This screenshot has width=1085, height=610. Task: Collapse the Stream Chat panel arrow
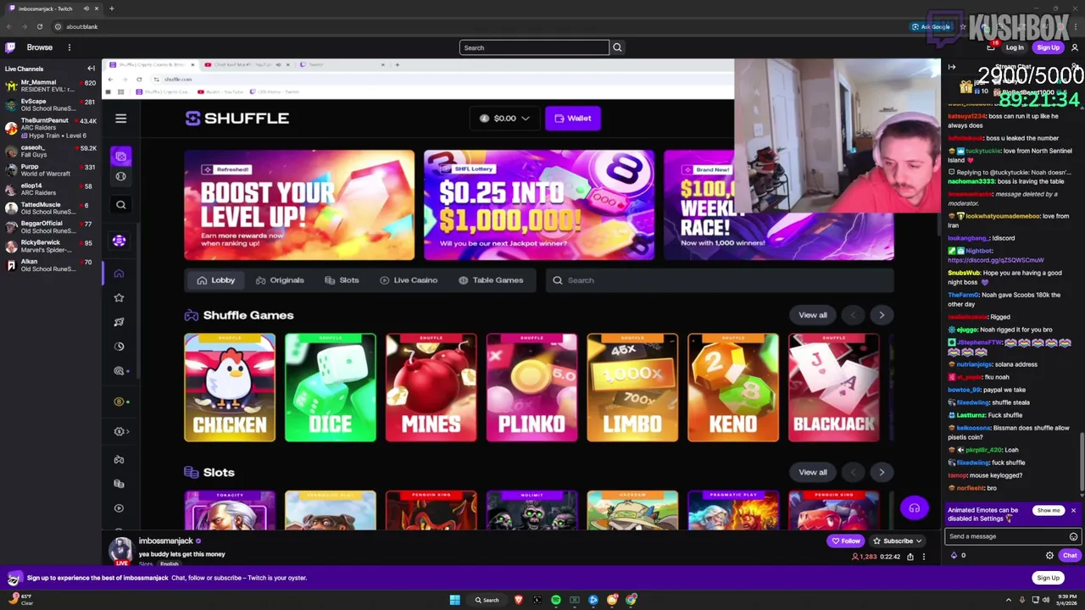tap(952, 67)
